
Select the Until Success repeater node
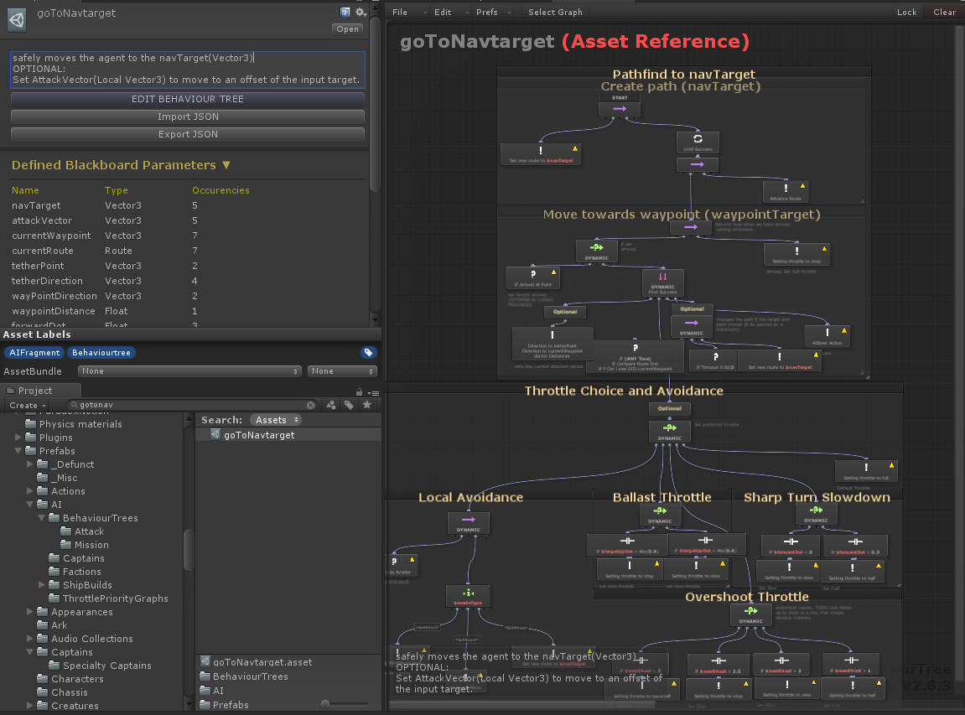click(698, 142)
